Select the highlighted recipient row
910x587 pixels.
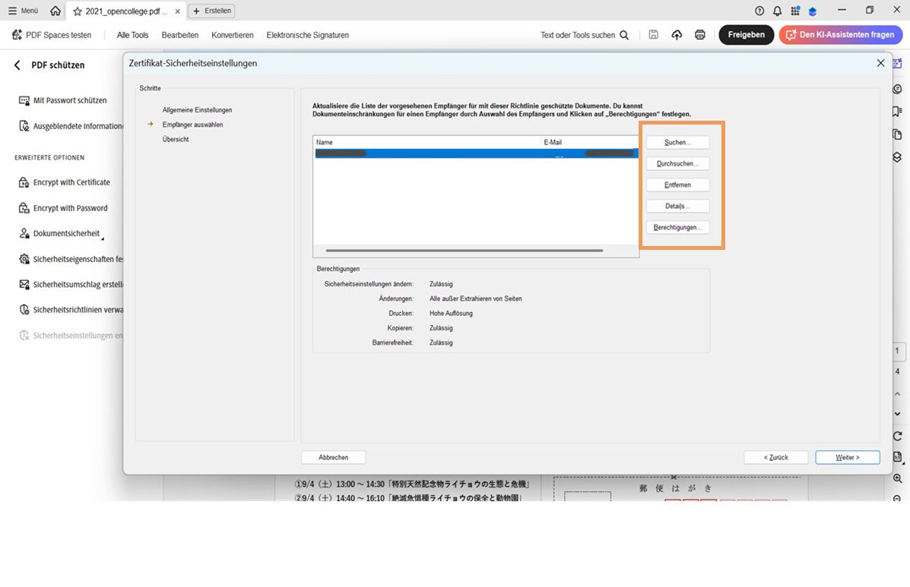[x=477, y=153]
